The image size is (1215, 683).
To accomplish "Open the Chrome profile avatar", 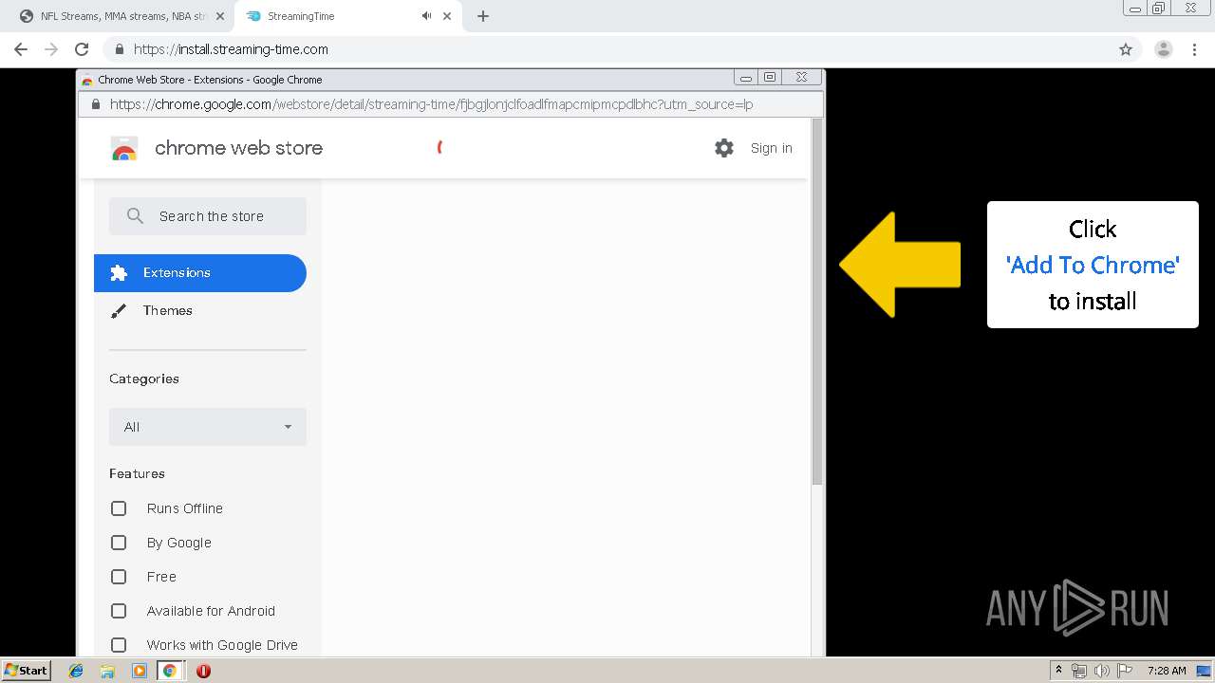I will pos(1163,49).
